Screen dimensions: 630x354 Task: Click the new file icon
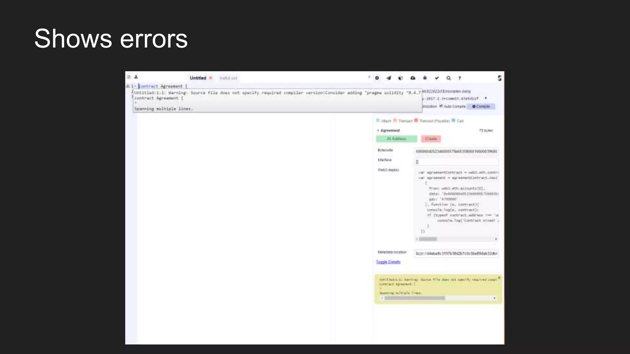coord(129,77)
